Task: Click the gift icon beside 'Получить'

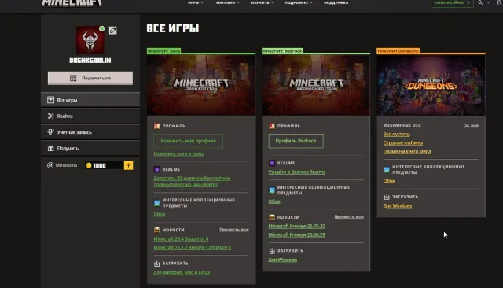Action: (x=50, y=149)
